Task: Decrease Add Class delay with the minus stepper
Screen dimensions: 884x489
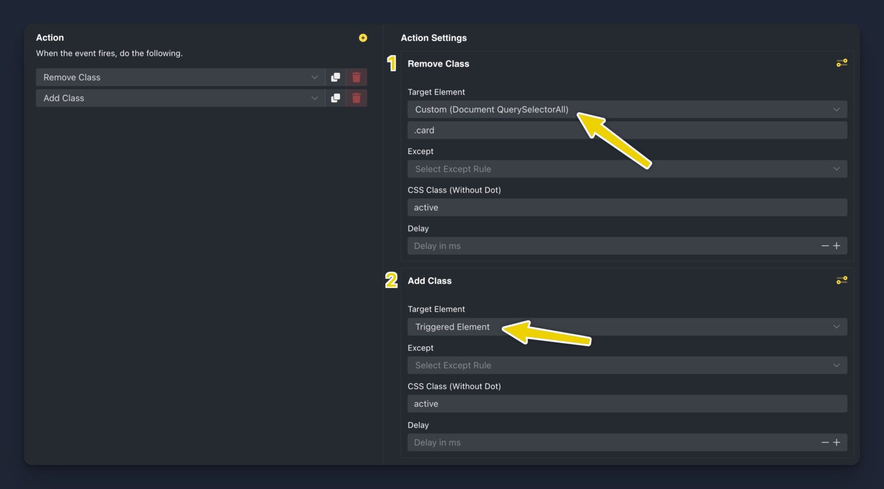Action: click(825, 442)
